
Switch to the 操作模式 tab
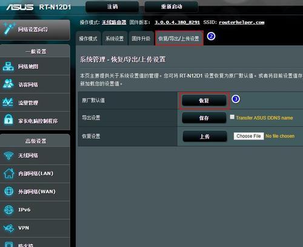tap(88, 38)
